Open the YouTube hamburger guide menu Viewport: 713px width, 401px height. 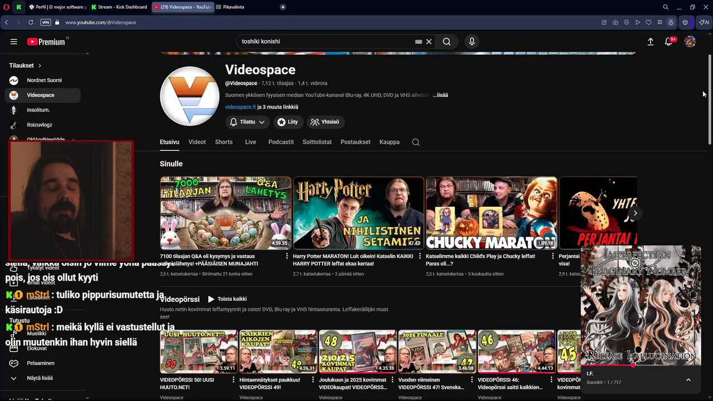point(14,42)
